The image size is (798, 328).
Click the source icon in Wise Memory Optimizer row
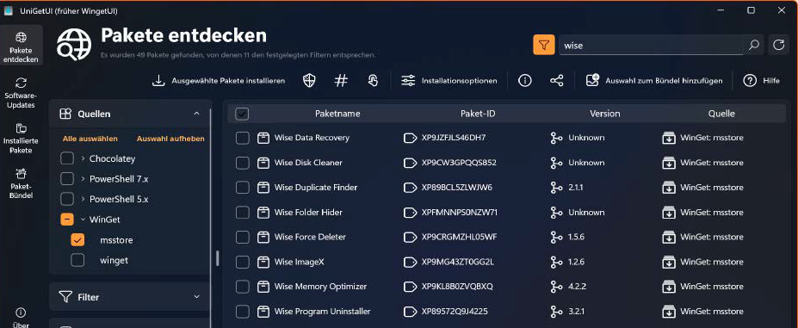click(668, 287)
